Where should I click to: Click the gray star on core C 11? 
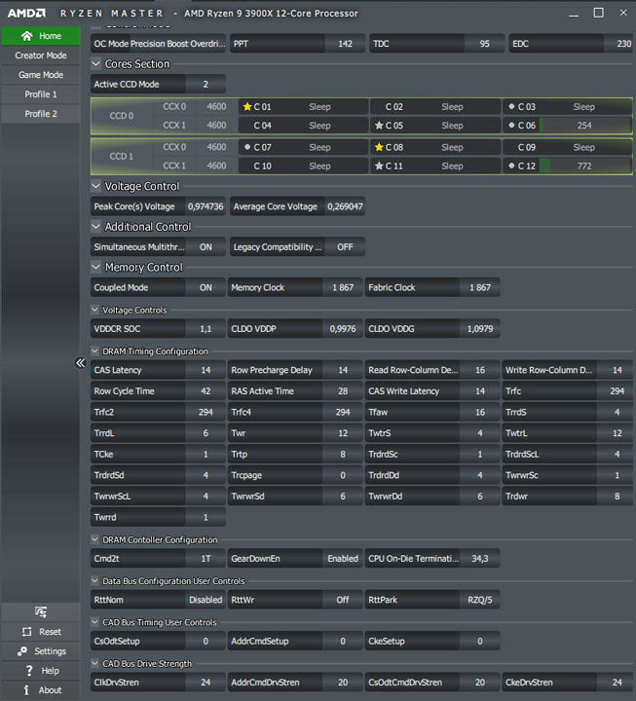379,166
